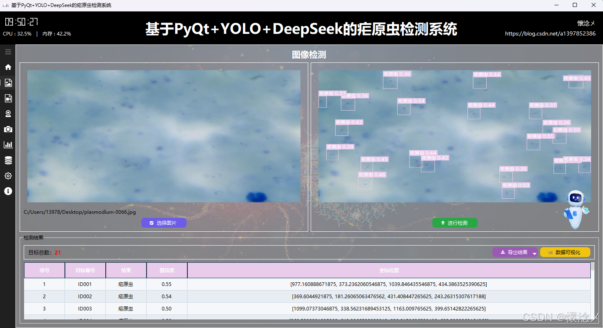This screenshot has height=328, width=603.
Task: Click the 坐标位置 column header
Action: tap(389, 270)
